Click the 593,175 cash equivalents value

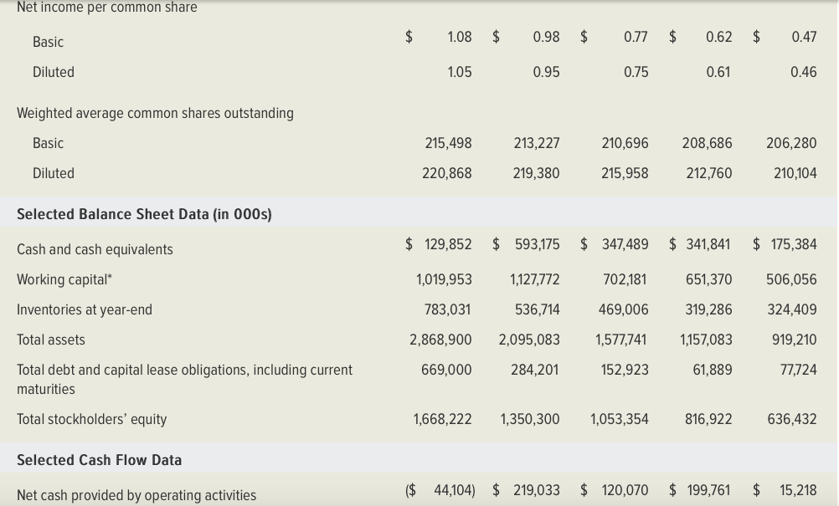click(536, 244)
